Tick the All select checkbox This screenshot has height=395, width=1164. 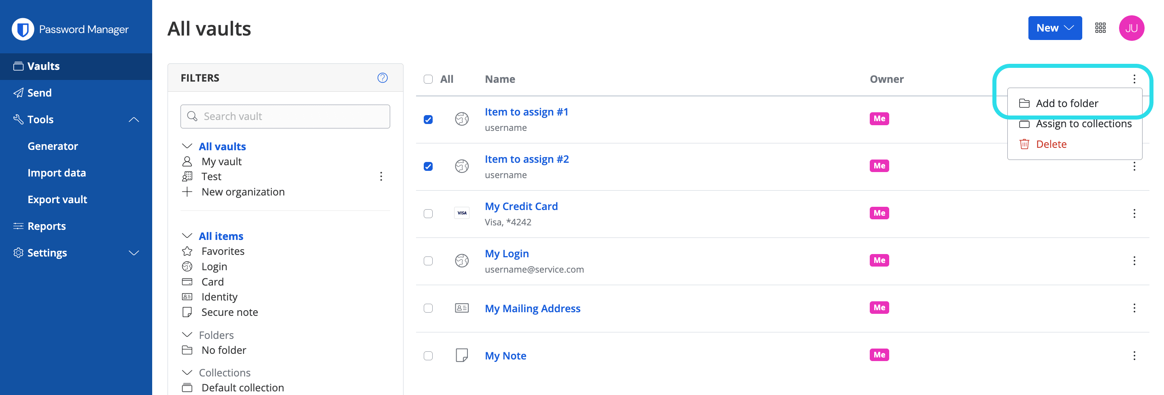point(428,79)
